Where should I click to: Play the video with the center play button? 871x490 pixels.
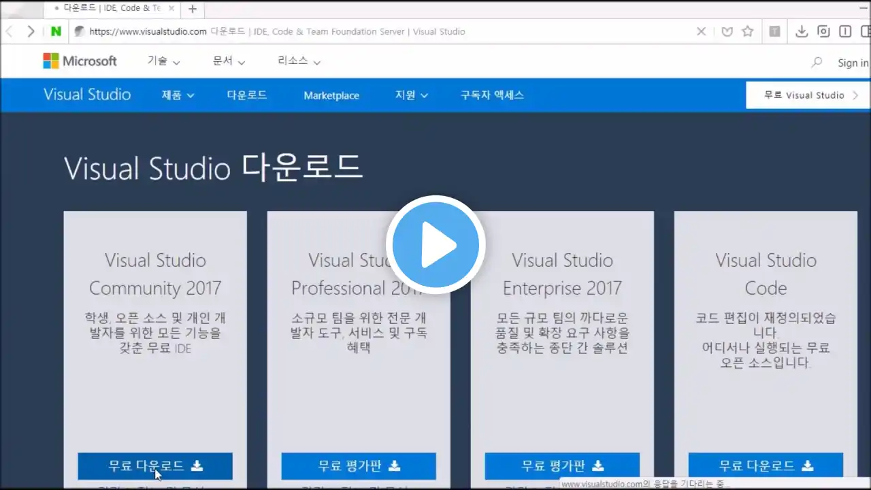click(435, 244)
